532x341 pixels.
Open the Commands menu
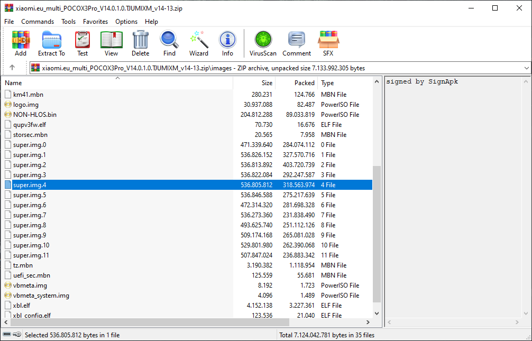pos(38,21)
